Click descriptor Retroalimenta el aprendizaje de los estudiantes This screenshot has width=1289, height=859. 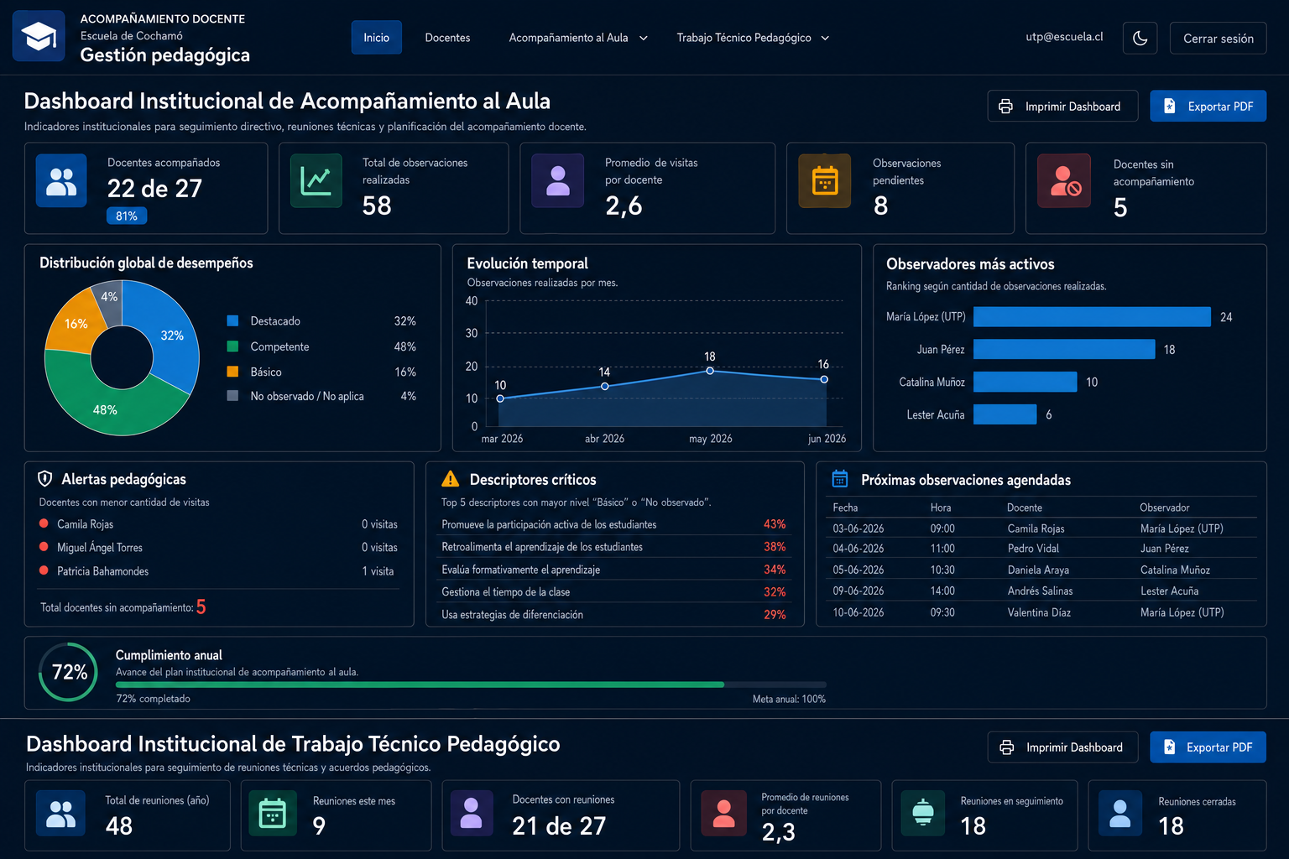[613, 547]
